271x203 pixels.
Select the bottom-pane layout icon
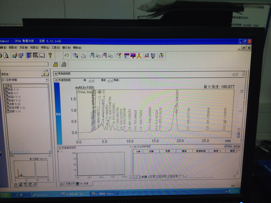tap(42, 55)
